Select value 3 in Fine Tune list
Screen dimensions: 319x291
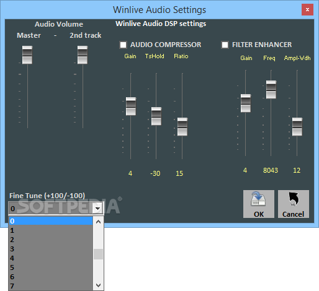click(x=50, y=249)
